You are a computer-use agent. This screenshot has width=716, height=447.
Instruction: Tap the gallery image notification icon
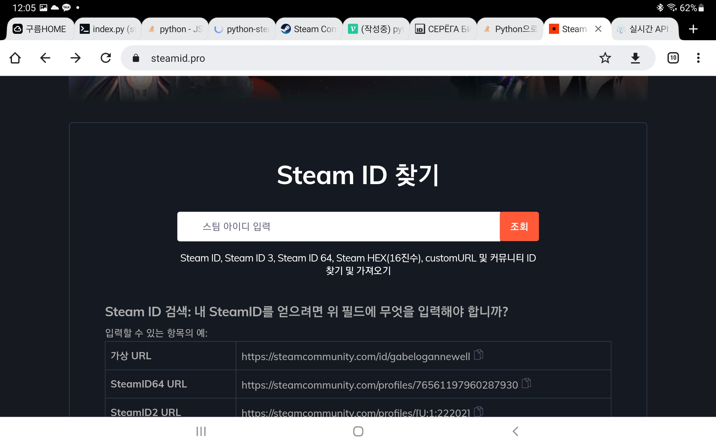pos(44,8)
